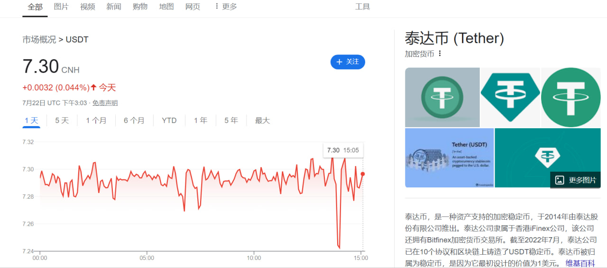607x268 pixels.
Task: Click the 7.24 price axis label
Action: (28, 251)
